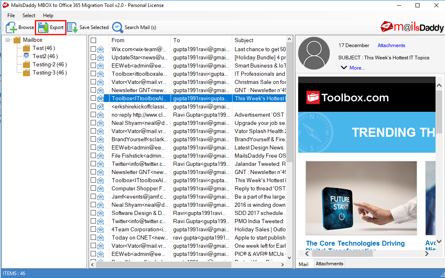Screen dimensions: 445x278
Task: Click the More... link in preview header
Action: point(357,68)
